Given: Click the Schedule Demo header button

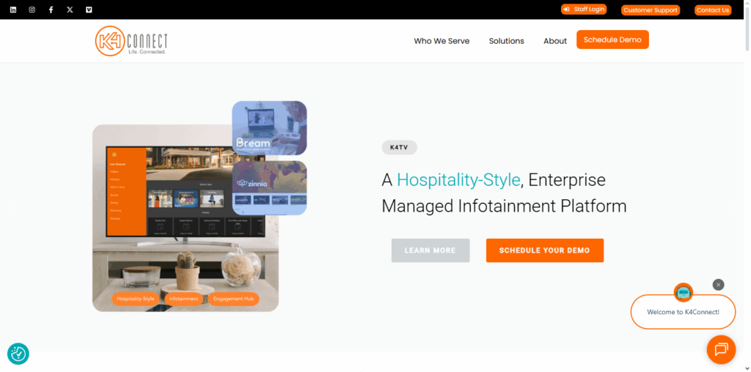Looking at the screenshot, I should [x=612, y=40].
